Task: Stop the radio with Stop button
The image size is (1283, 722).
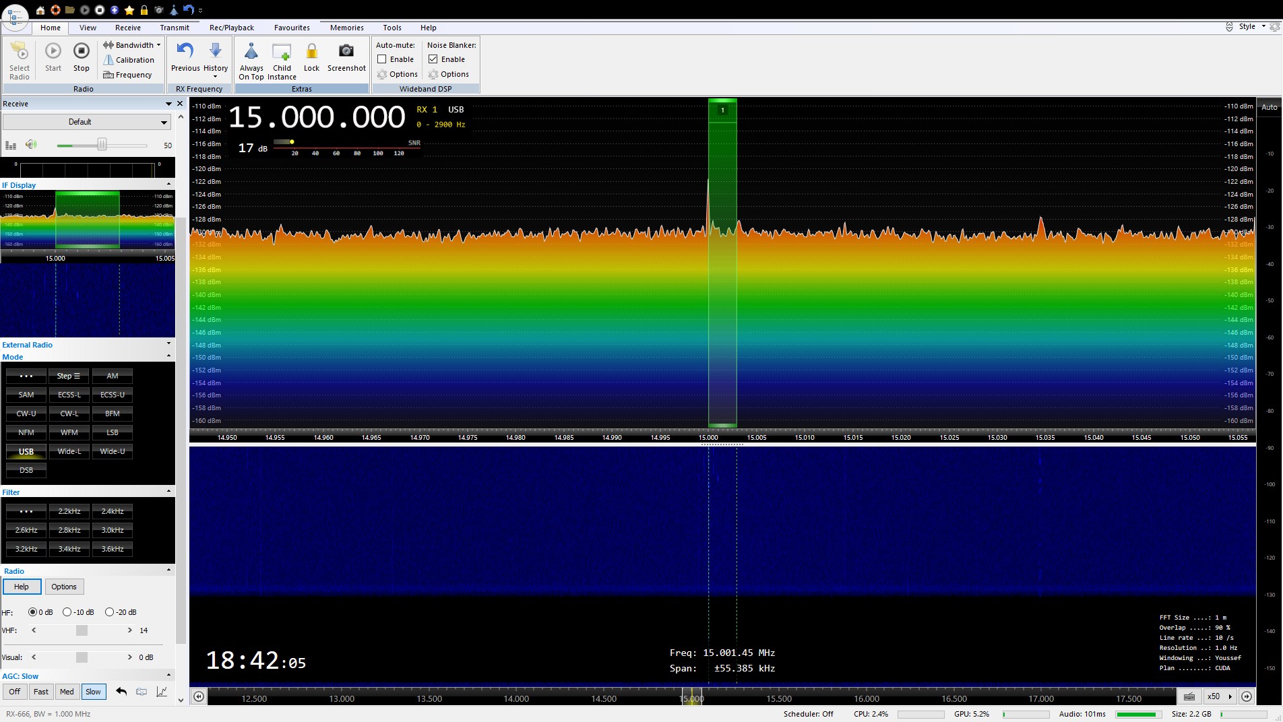Action: (81, 52)
